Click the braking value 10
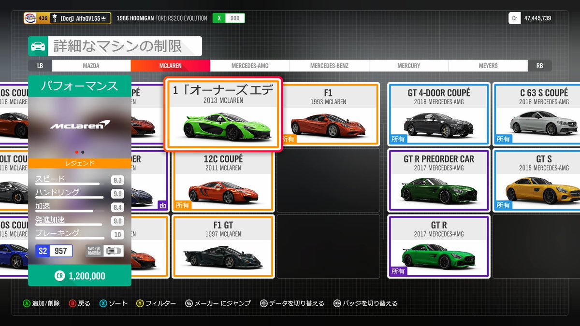This screenshot has height=326, width=580. coord(117,235)
